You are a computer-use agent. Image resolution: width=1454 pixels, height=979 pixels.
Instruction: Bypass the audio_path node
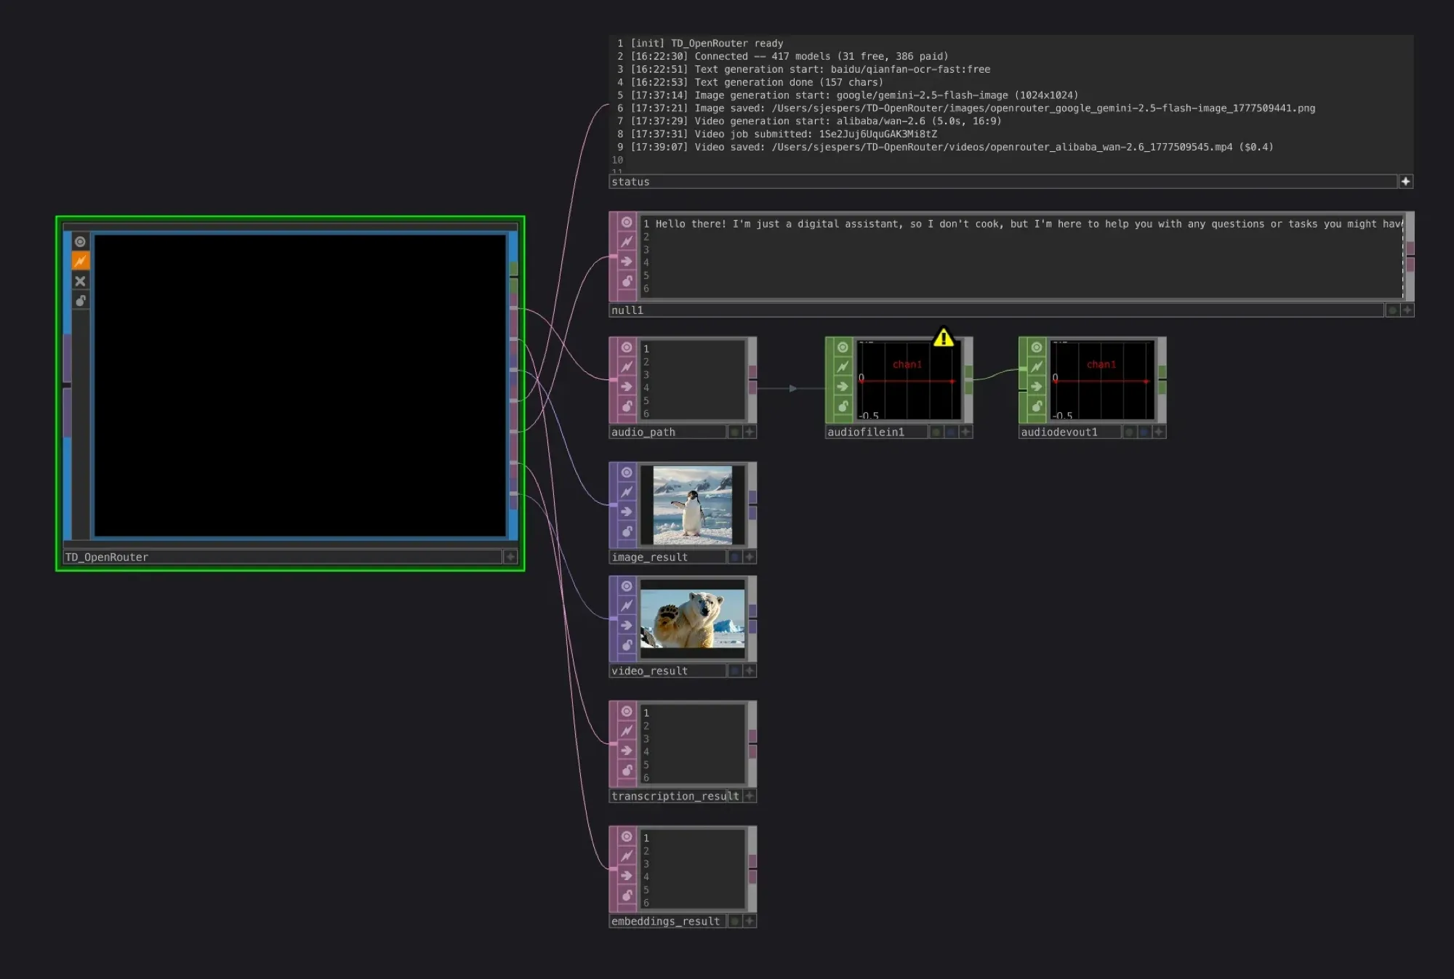pos(627,386)
